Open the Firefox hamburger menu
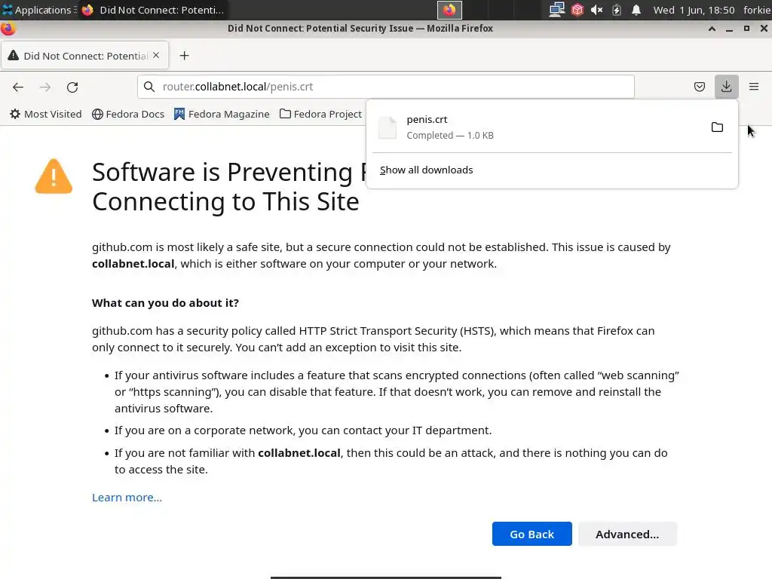 click(x=753, y=87)
